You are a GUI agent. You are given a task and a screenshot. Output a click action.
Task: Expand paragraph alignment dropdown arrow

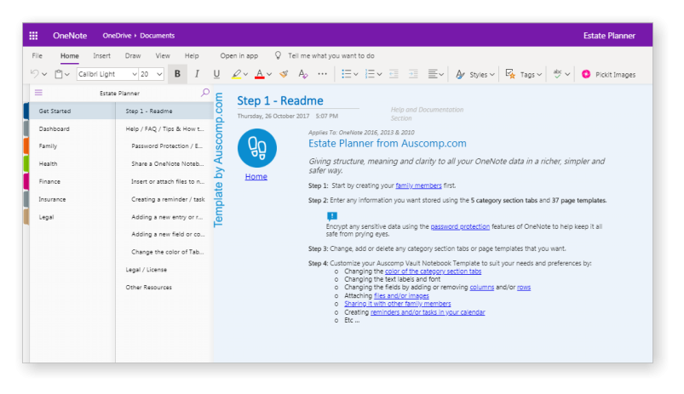(441, 75)
